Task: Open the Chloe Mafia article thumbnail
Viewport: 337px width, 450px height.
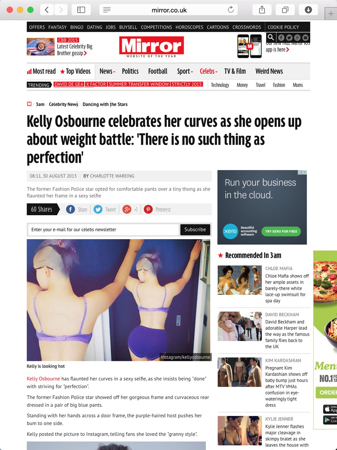Action: tap(240, 280)
